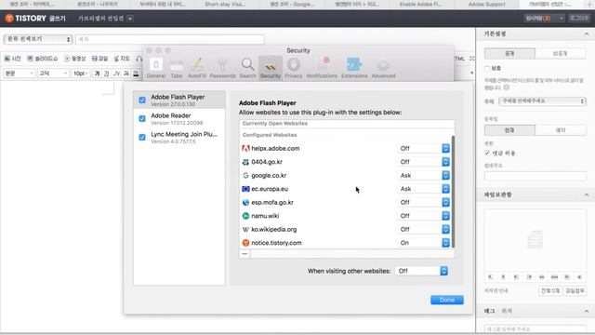Click the post title input field
The height and width of the screenshot is (335, 595).
(x=170, y=39)
